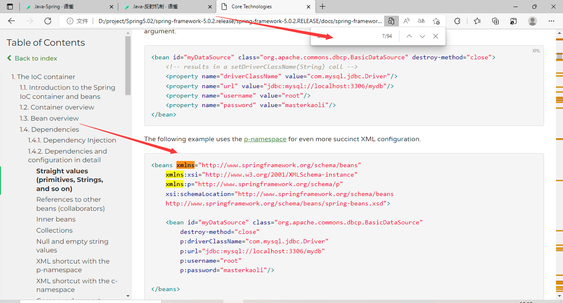Open the user profile avatar
Screen dimensions: 563x303
click(x=533, y=21)
